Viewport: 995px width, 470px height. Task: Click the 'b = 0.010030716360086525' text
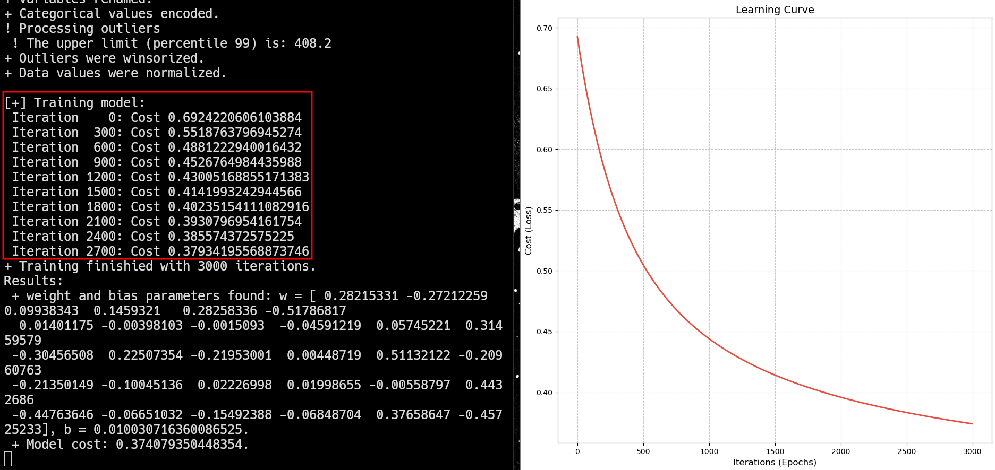(153, 430)
